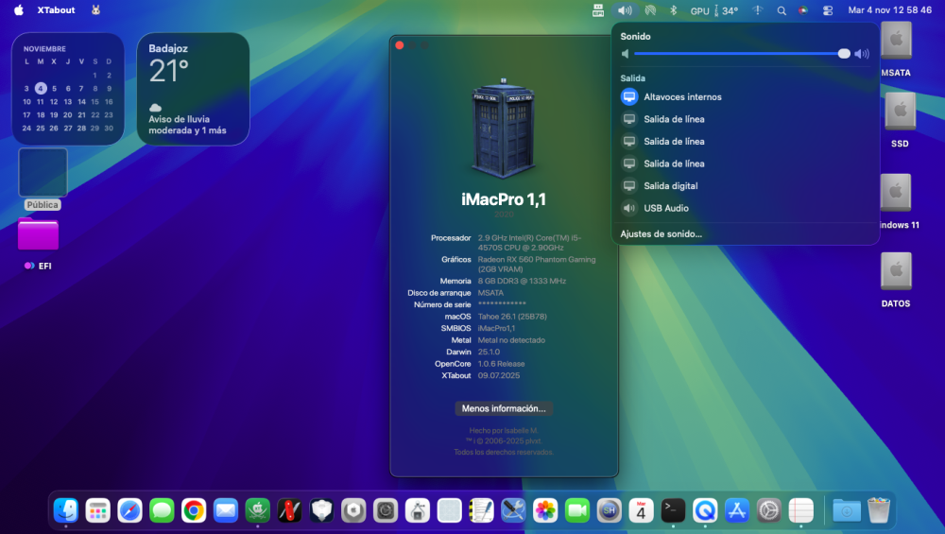Click the date and time in menu bar
The width and height of the screenshot is (945, 534).
pos(889,10)
